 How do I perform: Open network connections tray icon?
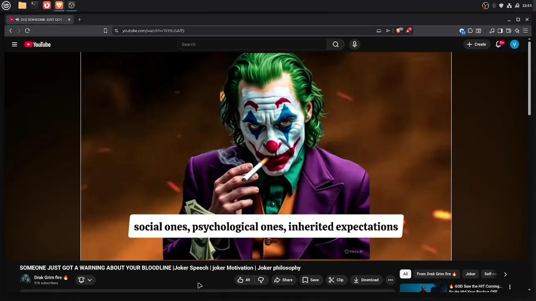(509, 5)
